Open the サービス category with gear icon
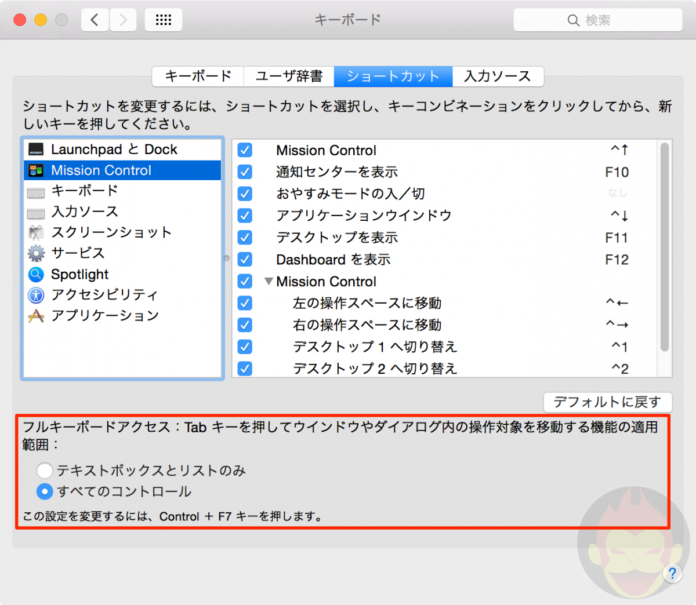This screenshot has width=696, height=605. pos(36,253)
